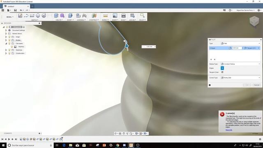Click the Select tool icon

(x=142, y=16)
